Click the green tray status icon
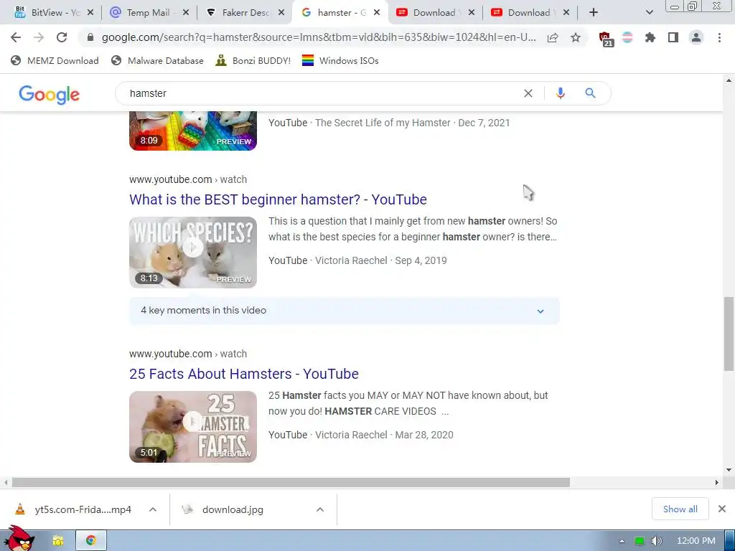This screenshot has height=551, width=735. coord(639,541)
